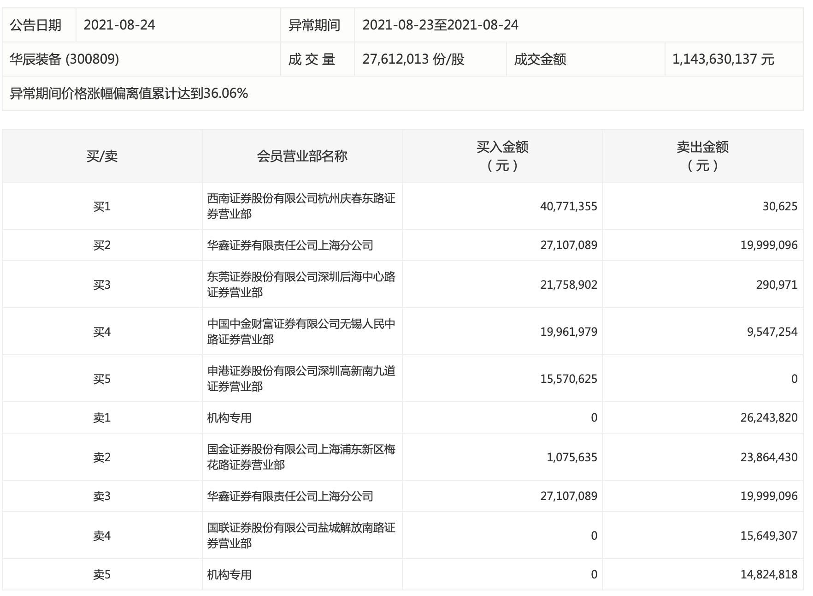This screenshot has width=813, height=596.
Task: Select the 成交量 label
Action: [x=312, y=59]
